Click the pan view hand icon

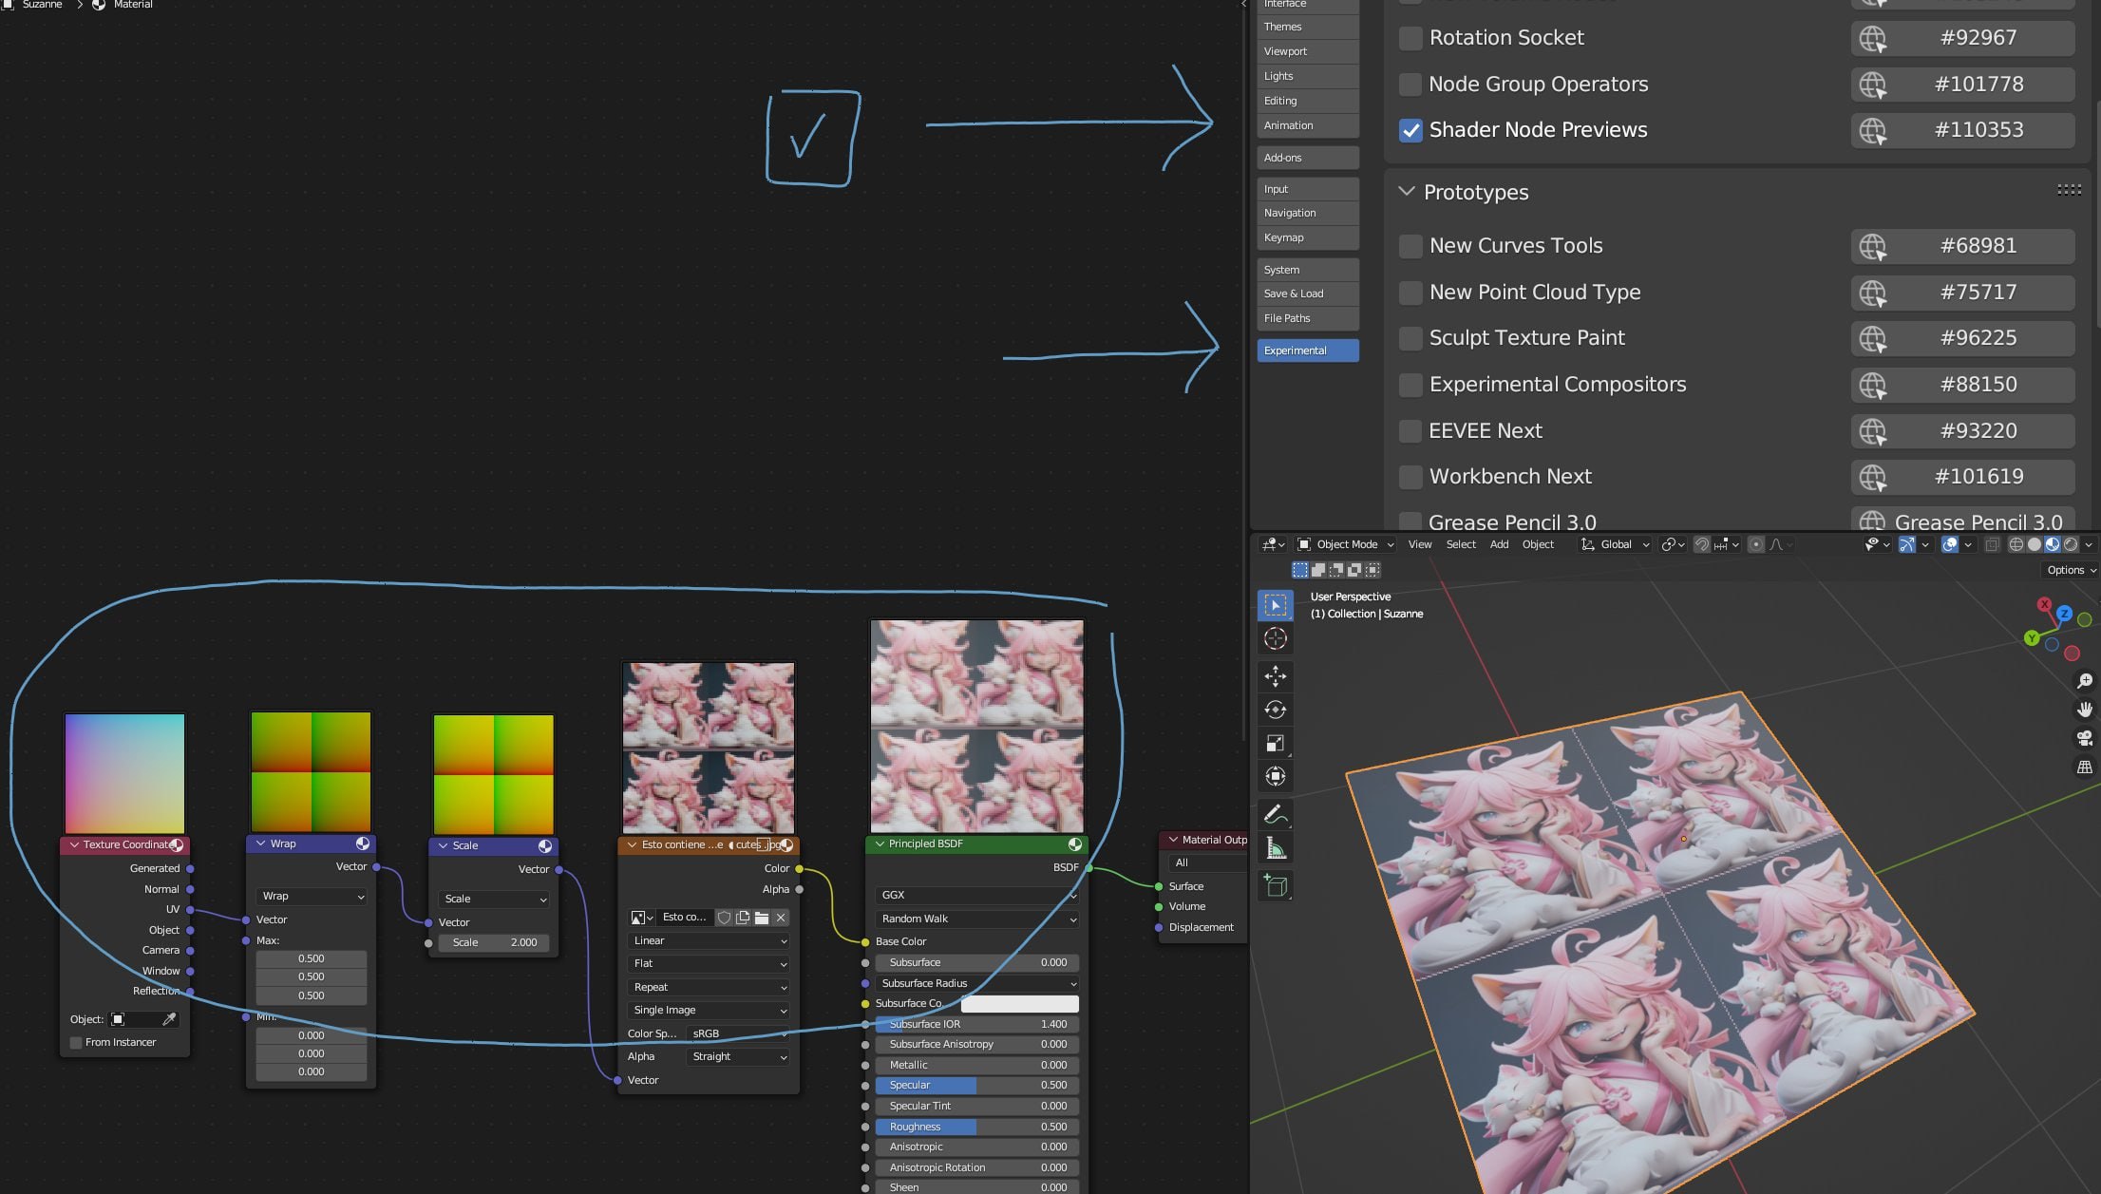coord(2085,710)
